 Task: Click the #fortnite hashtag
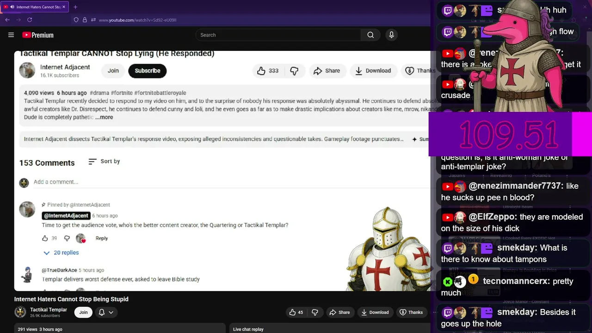pyautogui.click(x=122, y=93)
